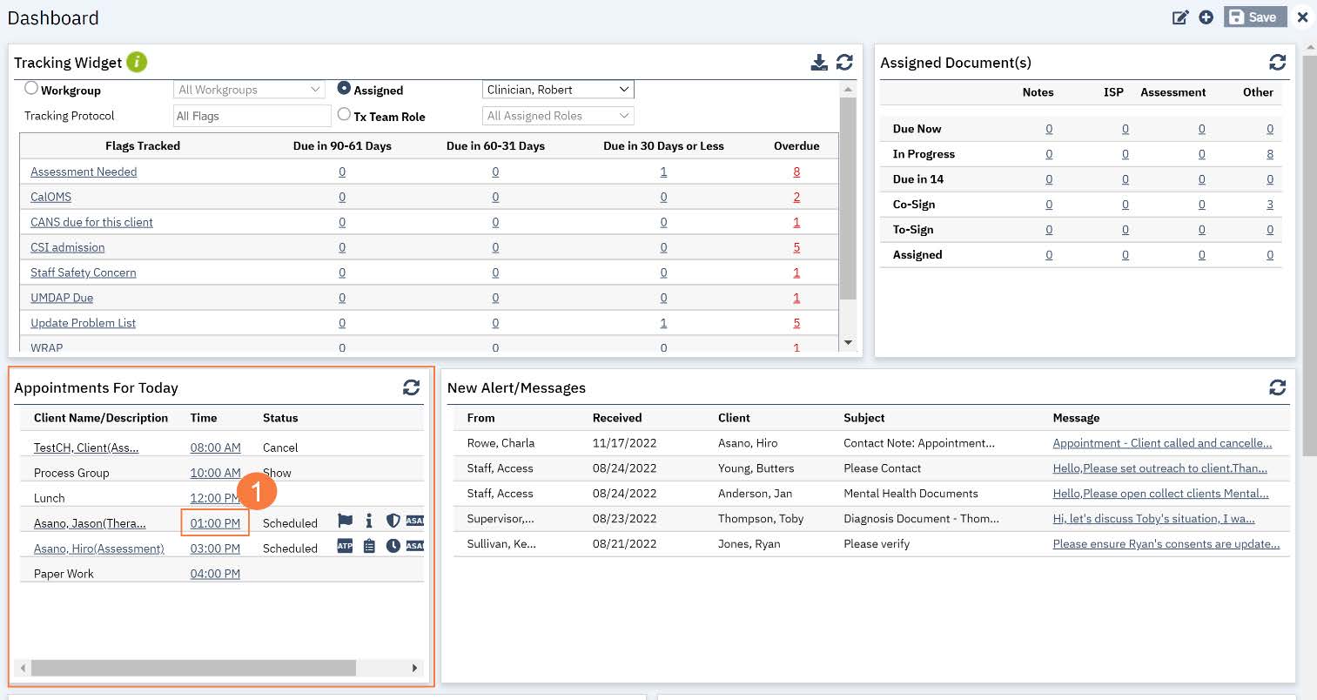Click the All Flags tracking protocol field

[252, 116]
